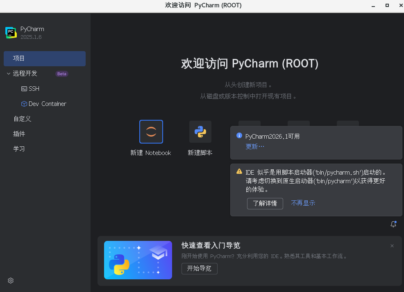Click the "新建脚本" label
The height and width of the screenshot is (292, 404).
point(200,153)
